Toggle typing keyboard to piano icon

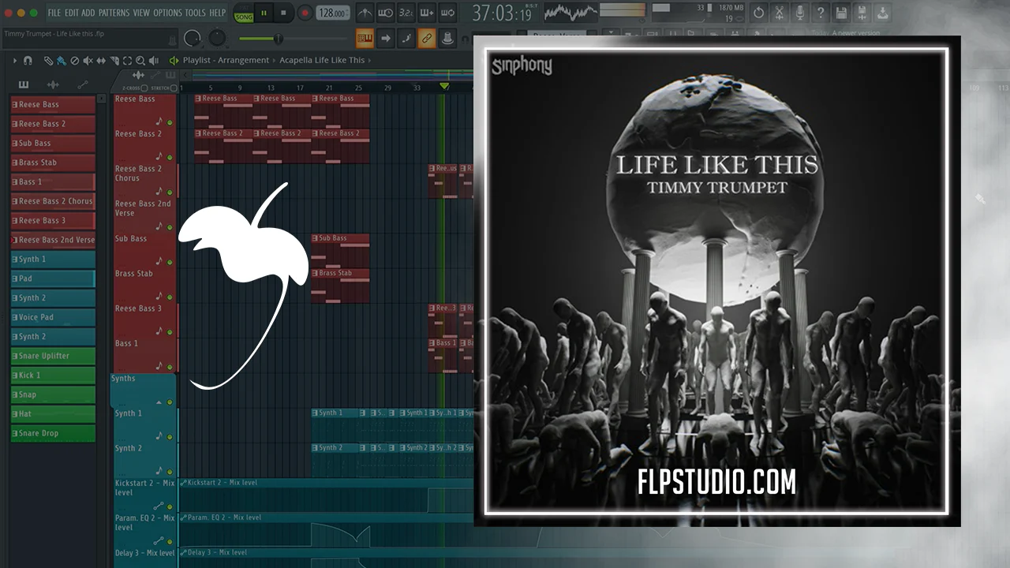[365, 37]
